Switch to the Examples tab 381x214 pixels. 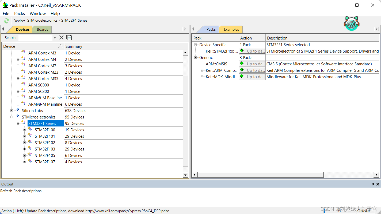pyautogui.click(x=231, y=29)
